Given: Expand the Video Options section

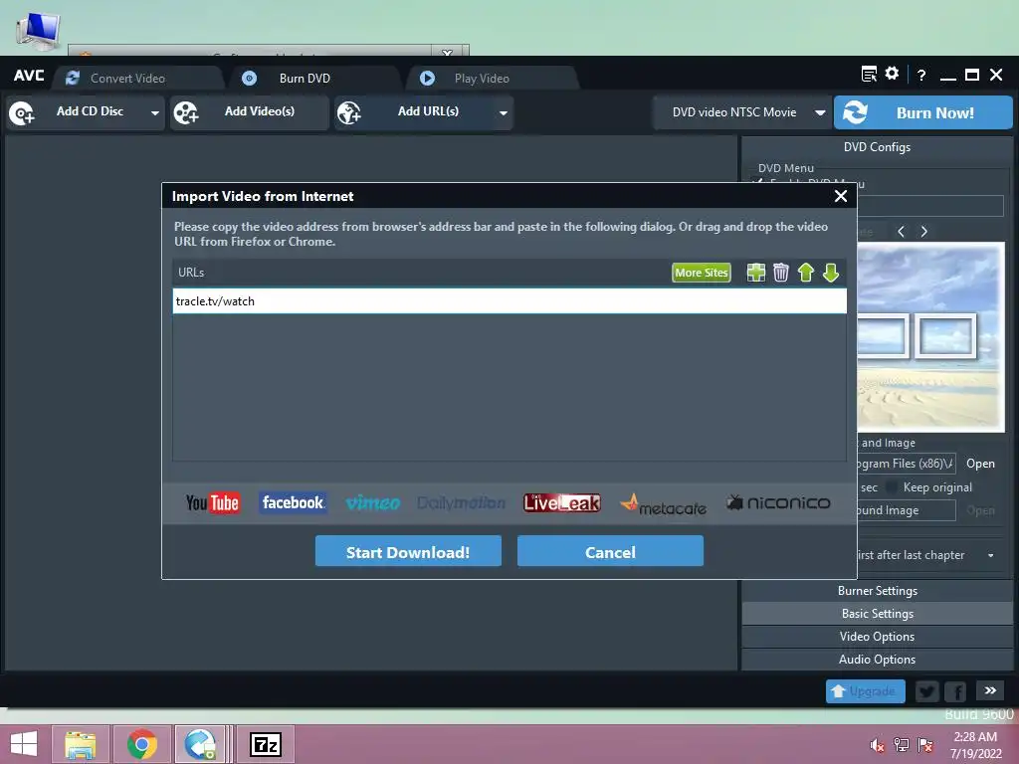Looking at the screenshot, I should (x=878, y=637).
